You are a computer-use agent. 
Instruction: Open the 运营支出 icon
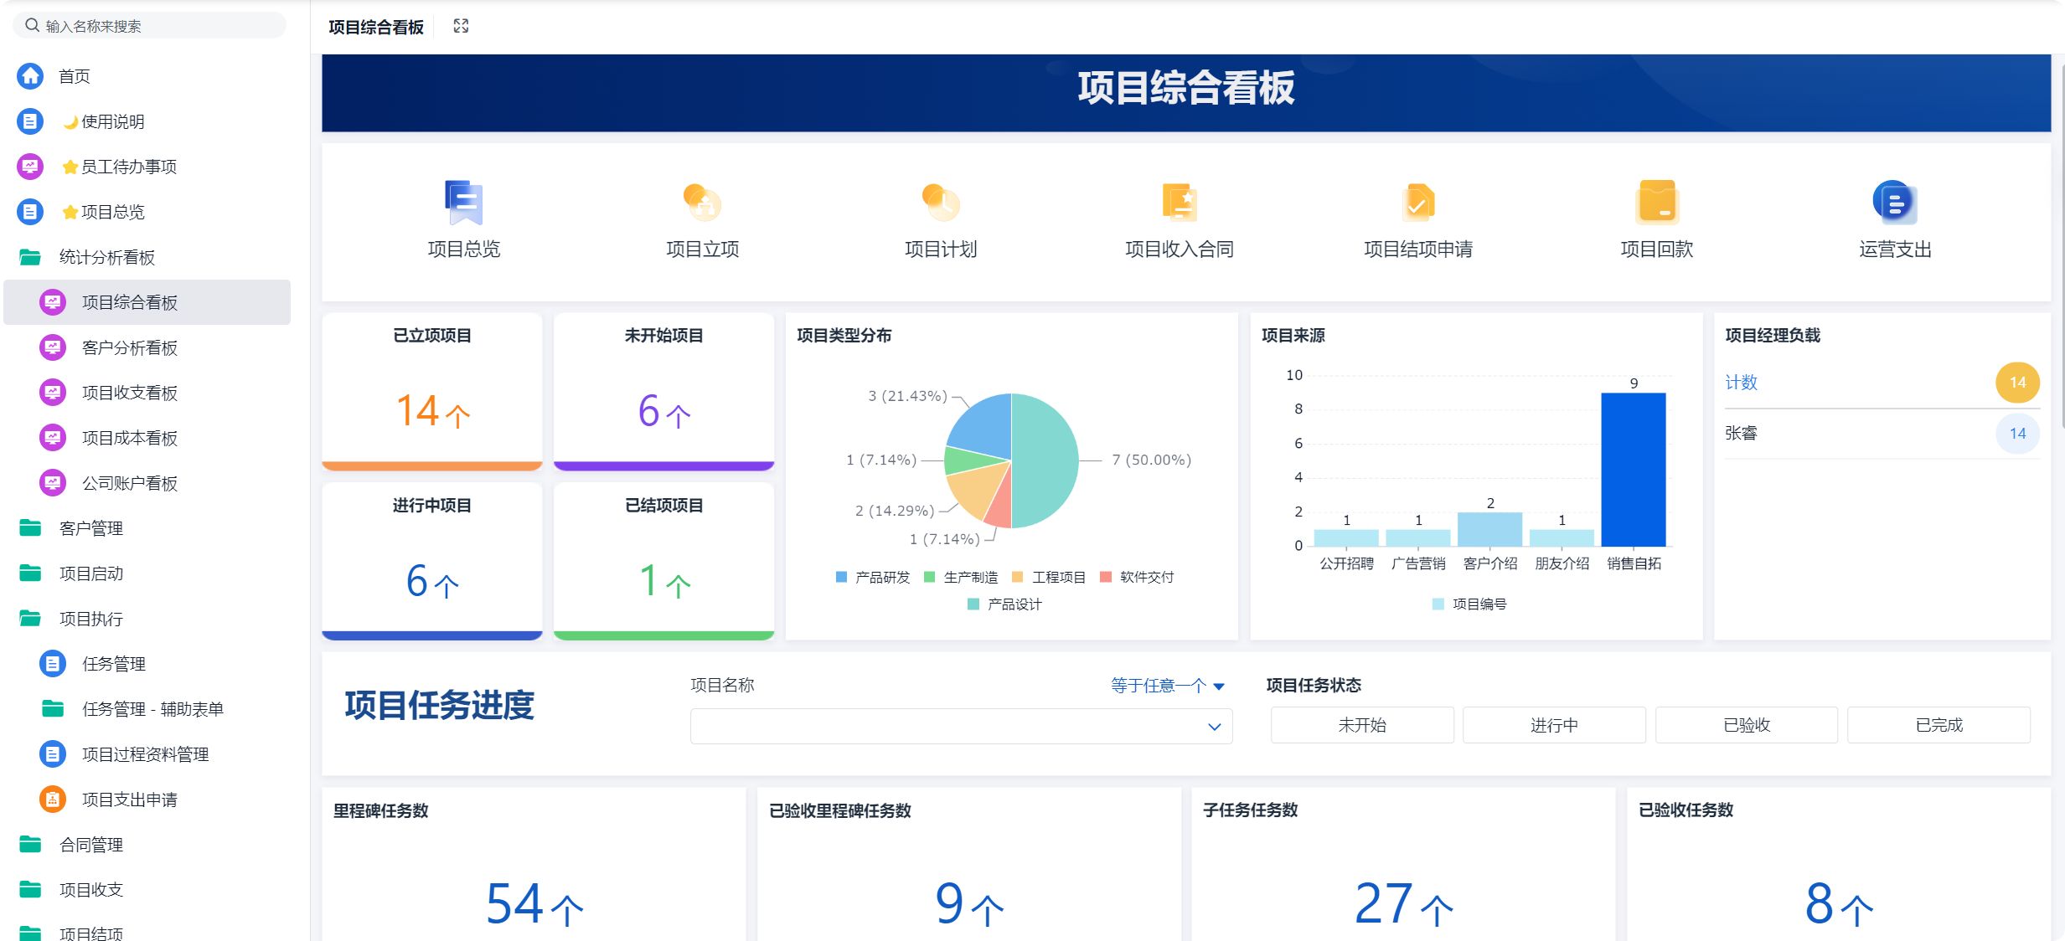tap(1894, 203)
